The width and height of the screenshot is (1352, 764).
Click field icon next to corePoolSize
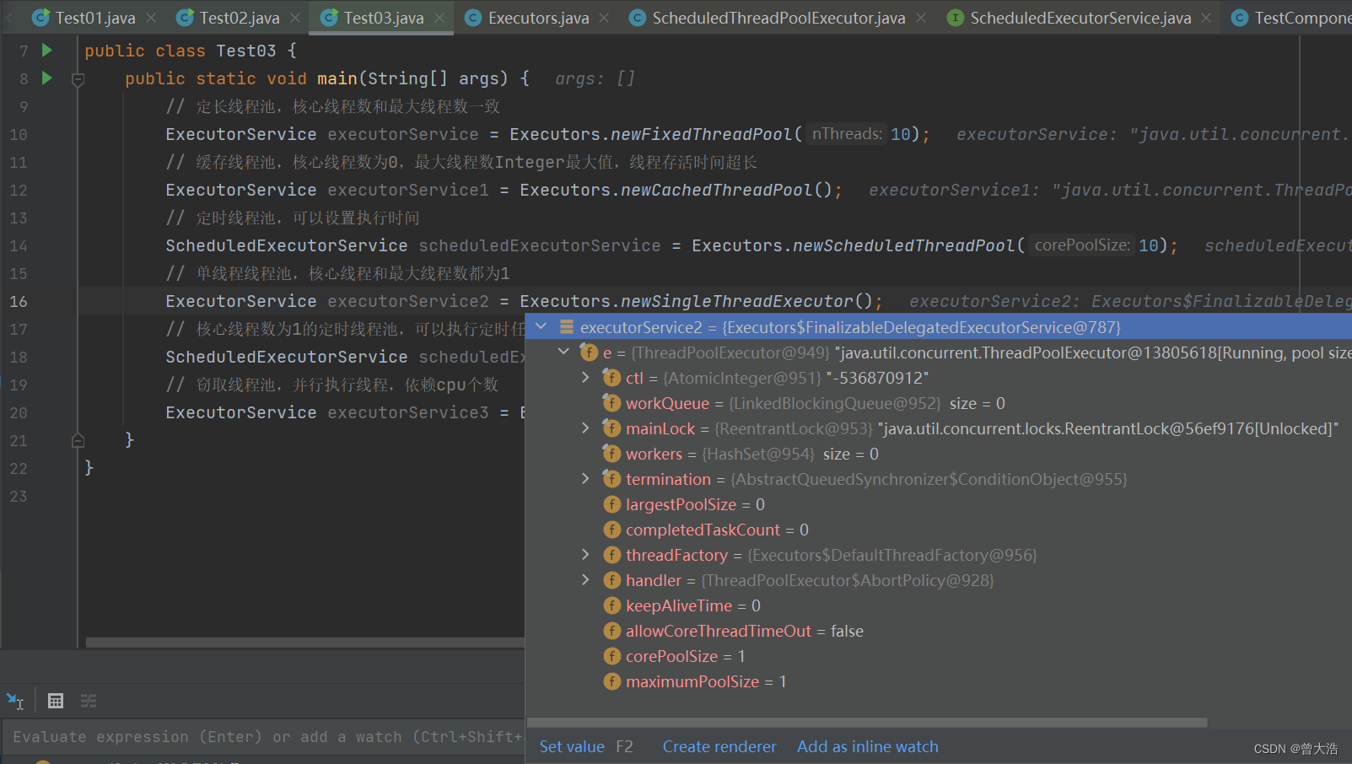pos(612,656)
